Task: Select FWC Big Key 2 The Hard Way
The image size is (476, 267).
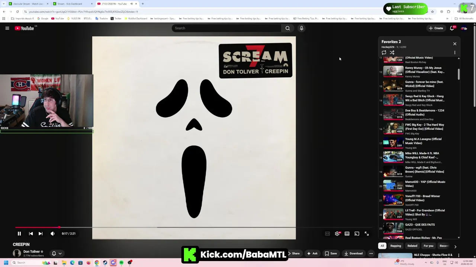Action: pyautogui.click(x=418, y=129)
